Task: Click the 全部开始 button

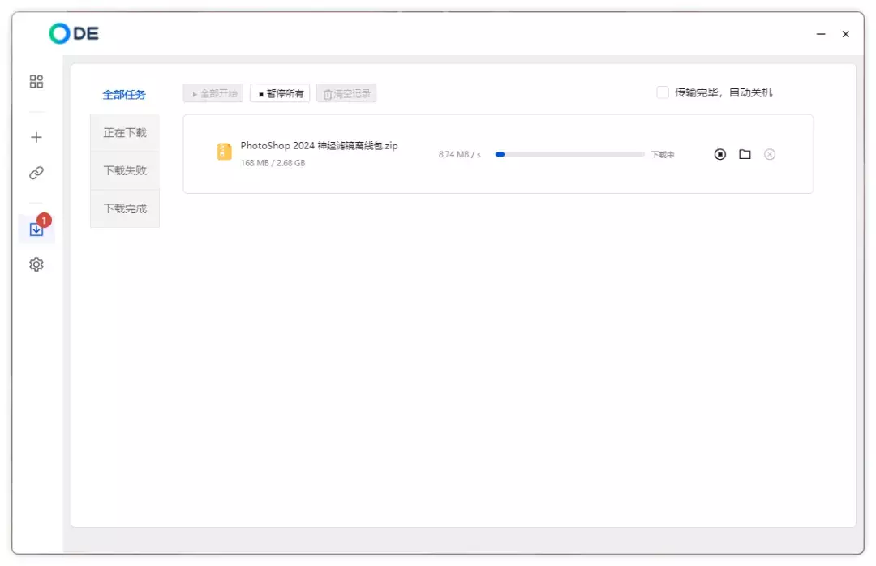Action: tap(213, 93)
